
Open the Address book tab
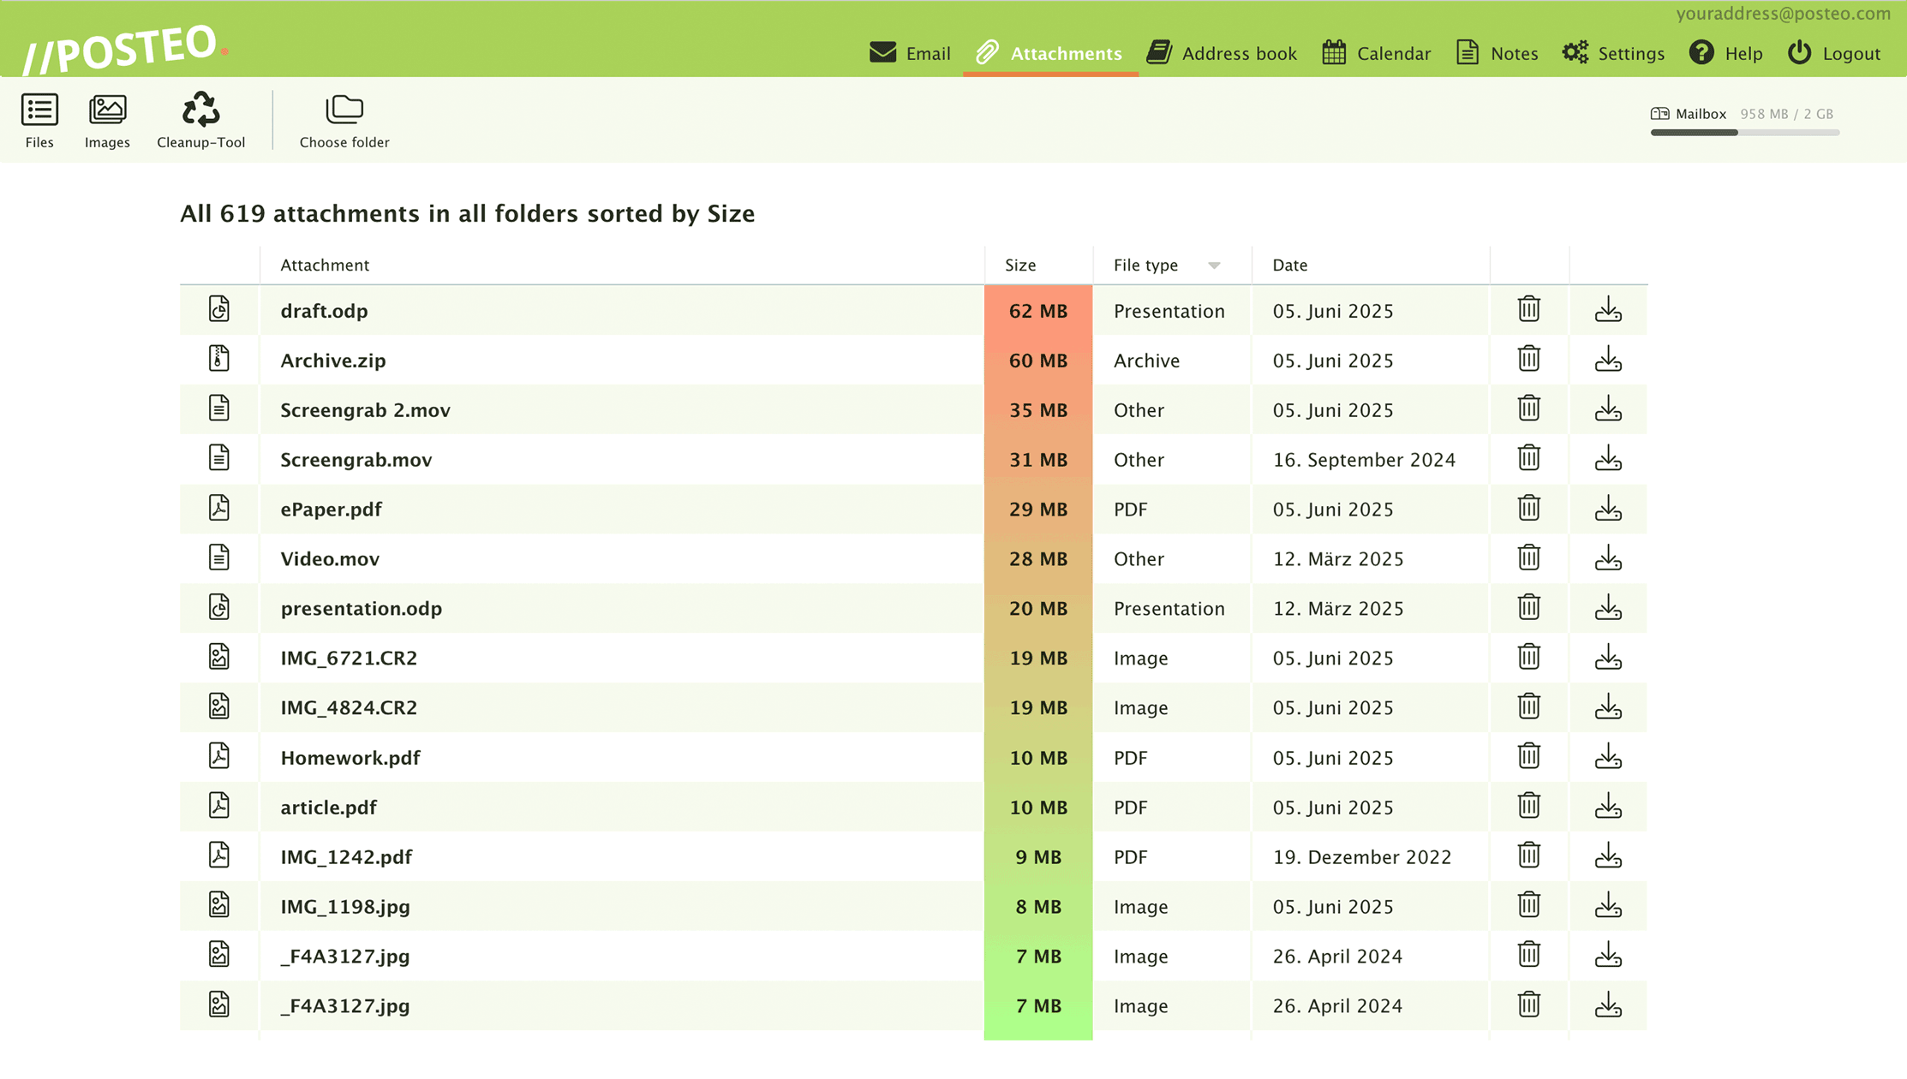click(1222, 53)
